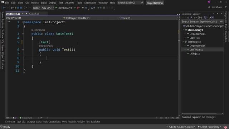Collapse the namespace block at line 1
This screenshot has width=229, height=129.
[x=23, y=22]
